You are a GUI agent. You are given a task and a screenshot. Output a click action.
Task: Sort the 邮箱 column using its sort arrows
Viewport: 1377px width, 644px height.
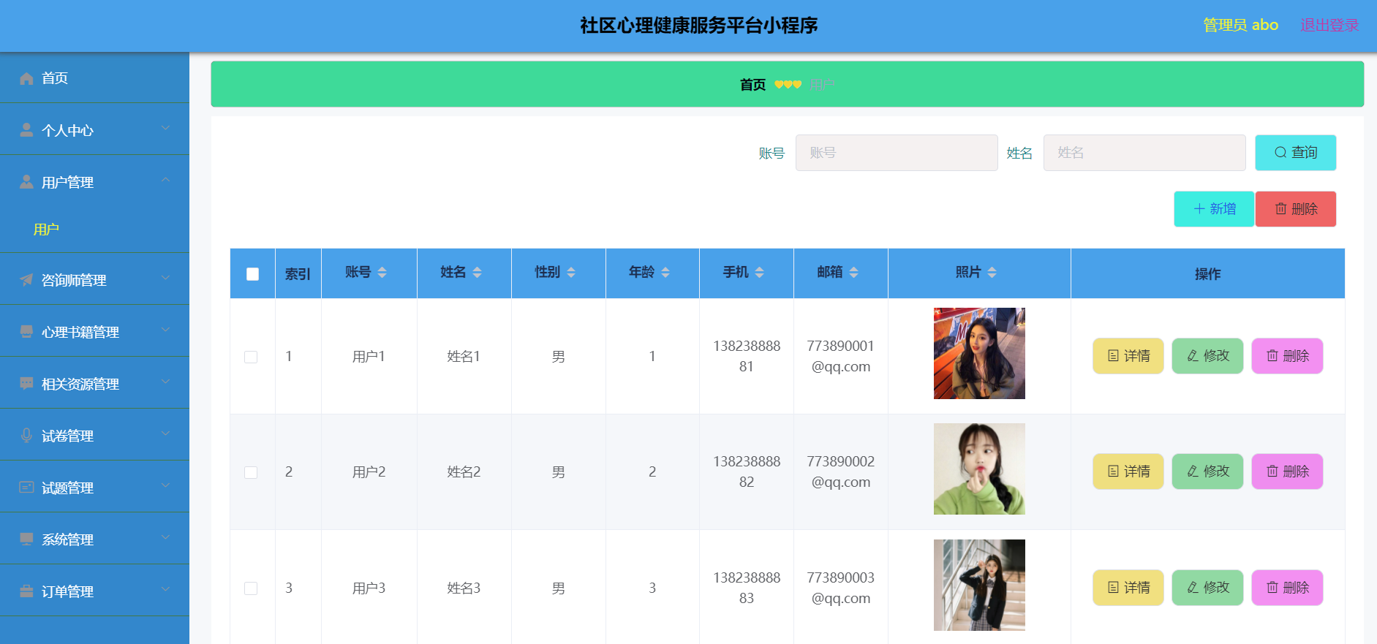pyautogui.click(x=853, y=273)
